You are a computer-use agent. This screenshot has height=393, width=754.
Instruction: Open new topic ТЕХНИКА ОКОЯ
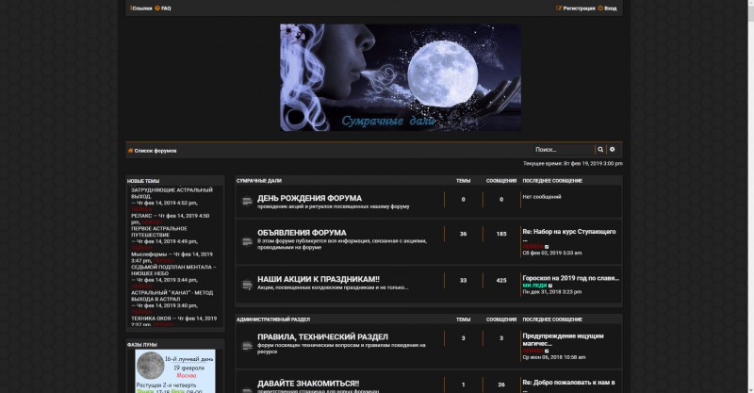tap(151, 319)
